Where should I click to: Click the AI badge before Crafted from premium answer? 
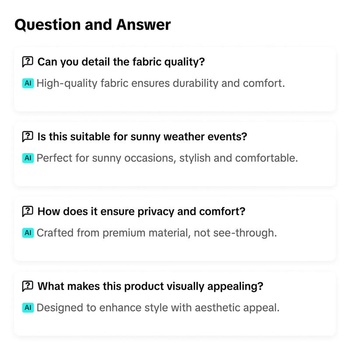coord(28,233)
